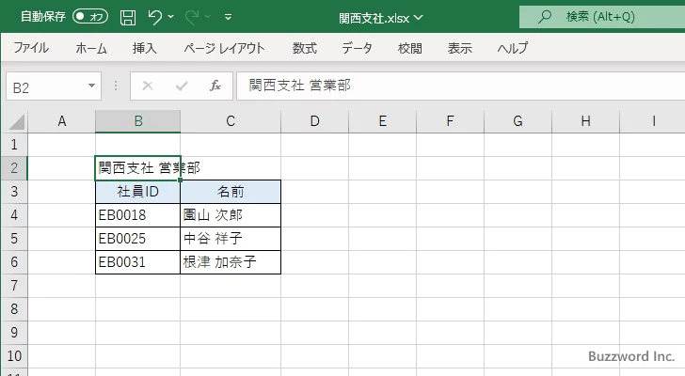This screenshot has width=685, height=376.
Task: Open the ページ レイアウト tab
Action: (224, 48)
